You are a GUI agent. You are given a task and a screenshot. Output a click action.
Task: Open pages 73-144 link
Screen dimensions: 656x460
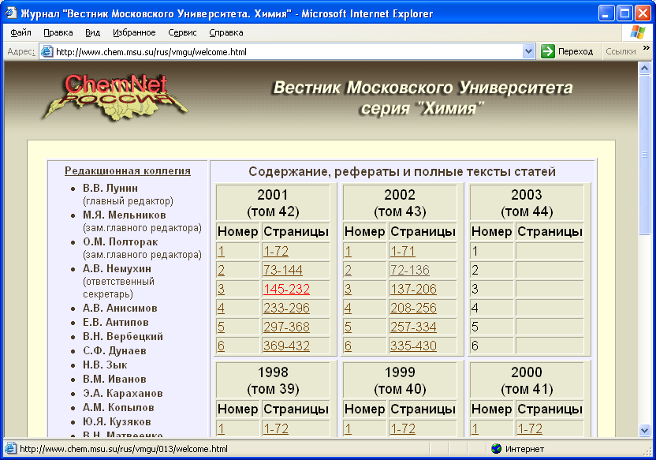[283, 270]
